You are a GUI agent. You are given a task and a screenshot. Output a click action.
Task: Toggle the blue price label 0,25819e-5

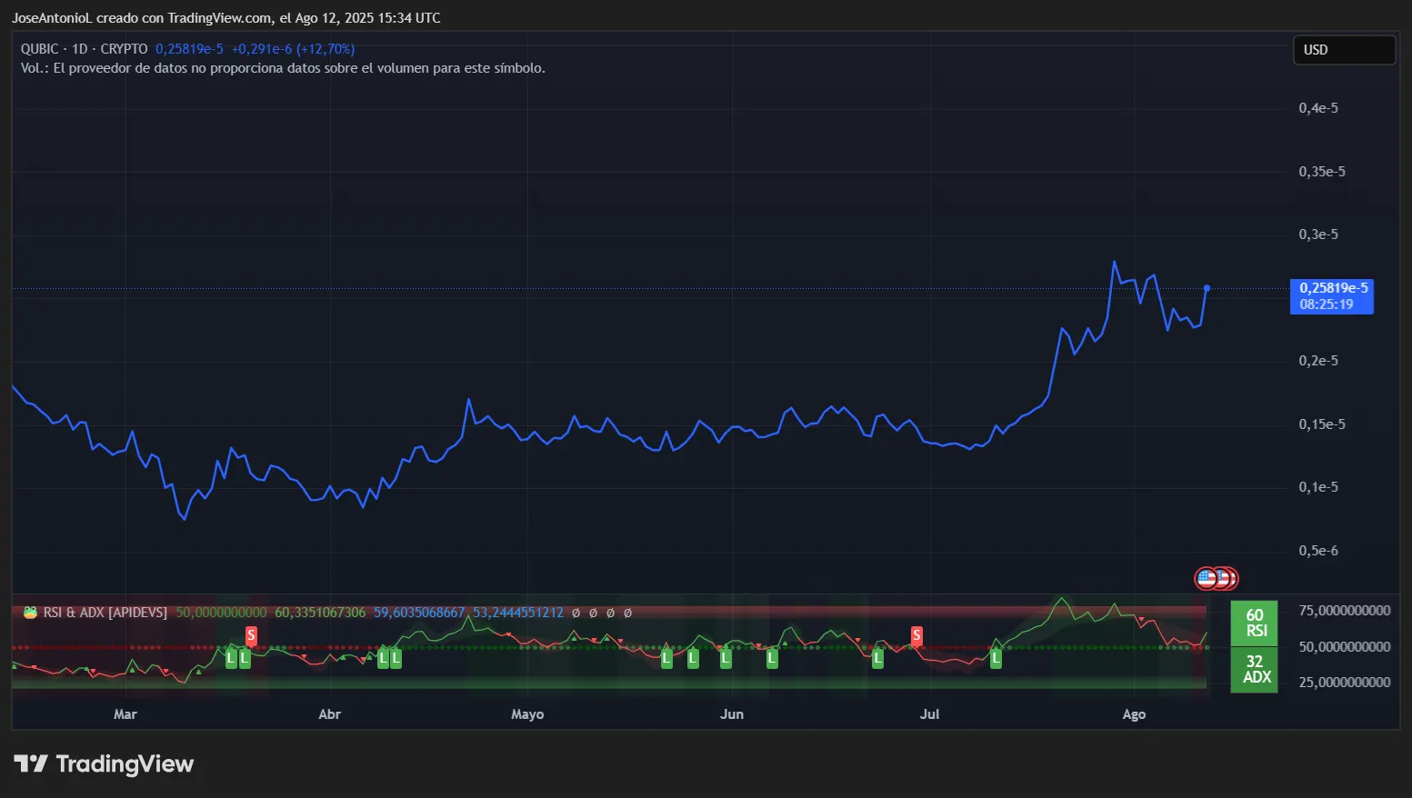(x=1332, y=287)
